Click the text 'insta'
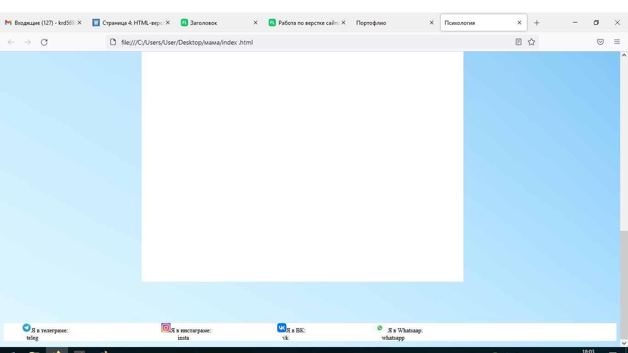 point(183,338)
